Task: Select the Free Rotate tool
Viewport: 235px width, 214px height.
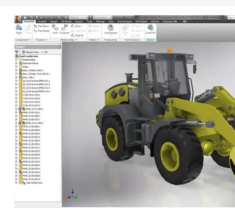Action: (42, 31)
